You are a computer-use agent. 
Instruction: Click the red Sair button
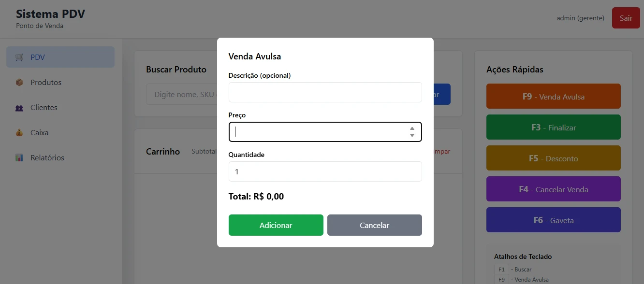coord(626,18)
